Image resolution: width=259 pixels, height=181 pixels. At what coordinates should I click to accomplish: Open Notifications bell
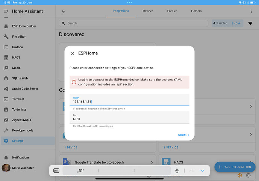point(6,157)
